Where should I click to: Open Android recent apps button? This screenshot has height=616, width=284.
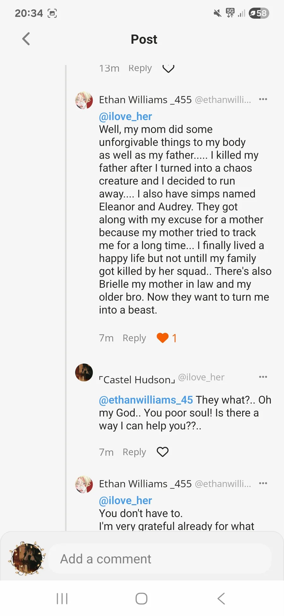[62, 598]
